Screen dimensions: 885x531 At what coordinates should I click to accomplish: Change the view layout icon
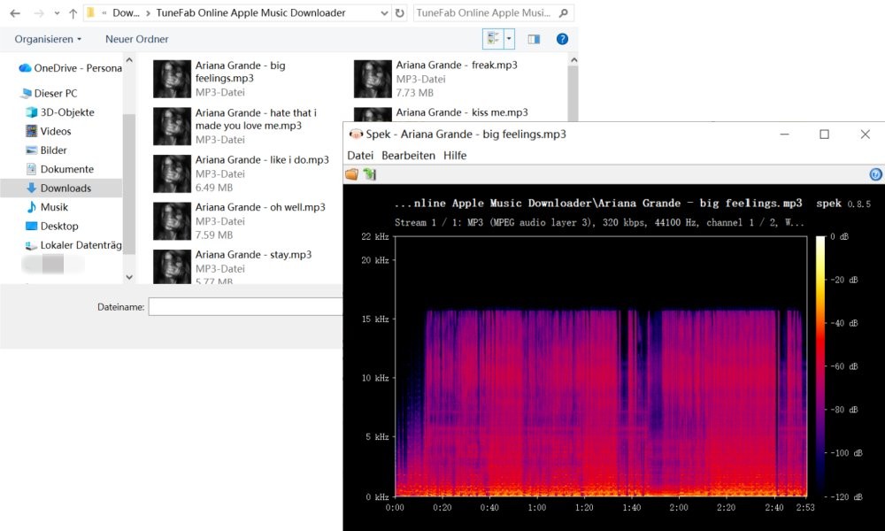pyautogui.click(x=493, y=38)
